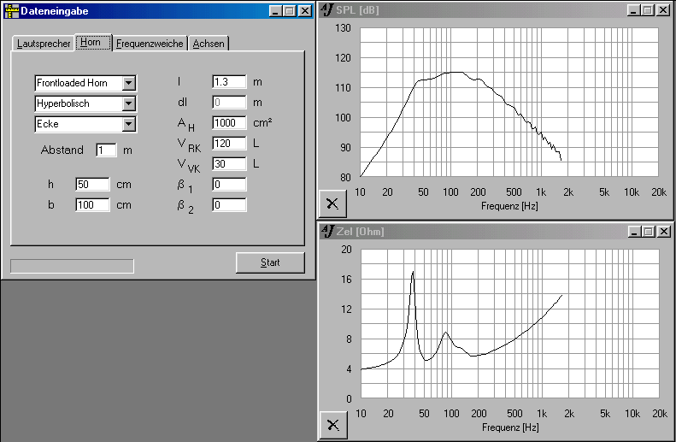Click the X icon button in SPL window

click(332, 203)
